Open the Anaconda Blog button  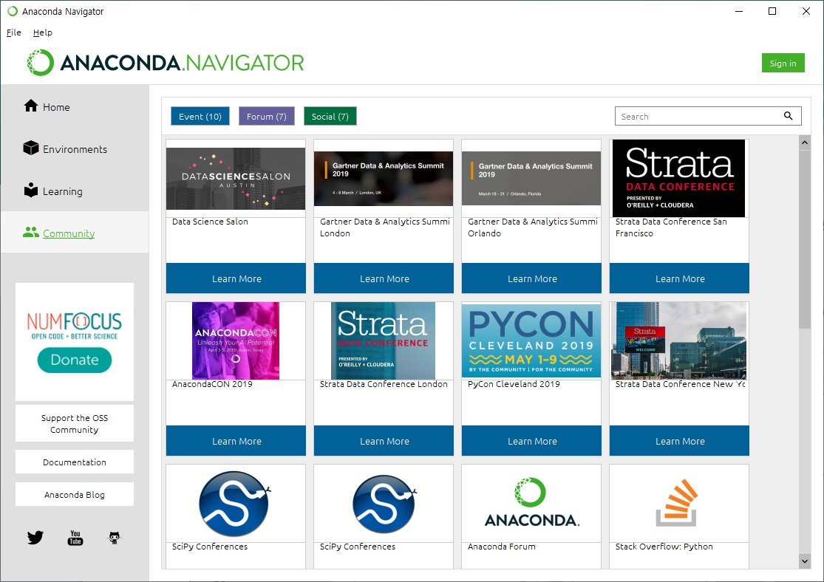75,494
